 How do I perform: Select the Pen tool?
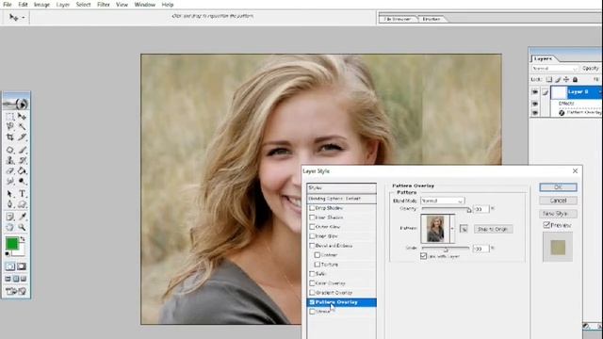(x=10, y=204)
